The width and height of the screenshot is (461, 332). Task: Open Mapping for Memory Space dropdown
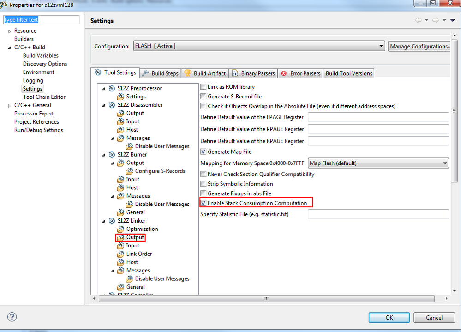pyautogui.click(x=378, y=163)
